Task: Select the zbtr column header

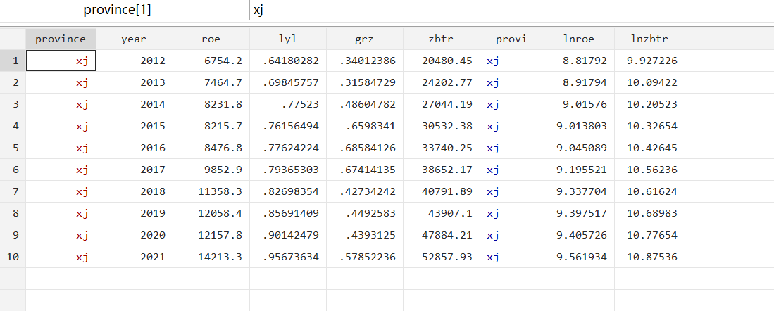Action: pos(442,39)
